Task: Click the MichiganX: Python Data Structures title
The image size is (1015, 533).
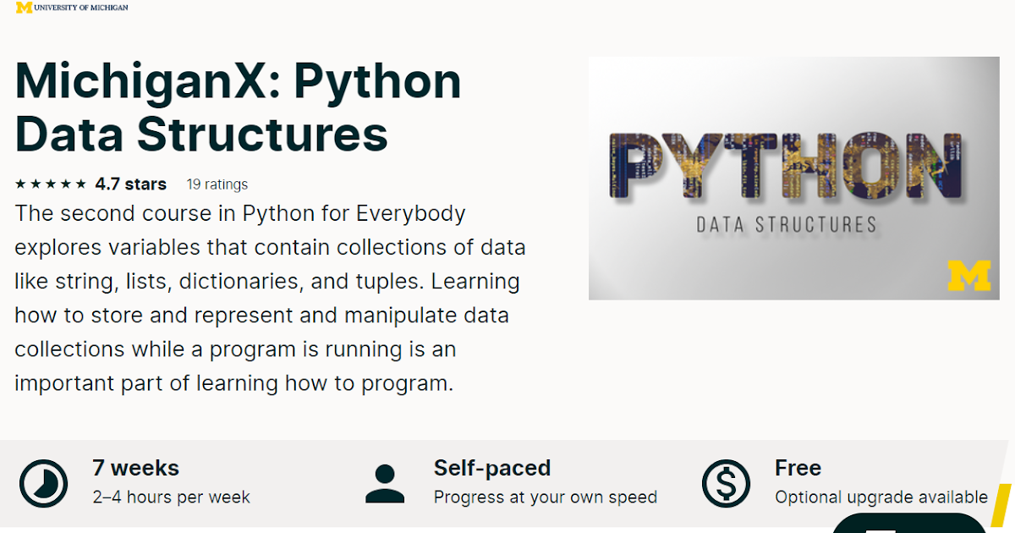Action: (x=239, y=107)
